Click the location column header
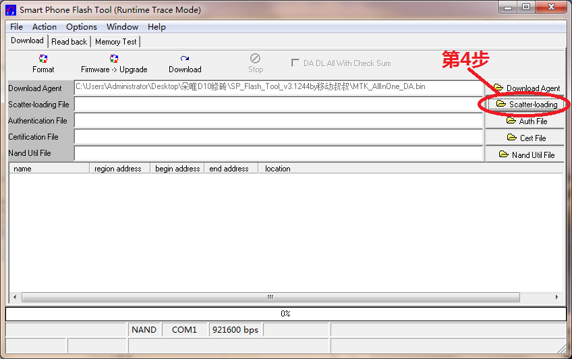The width and height of the screenshot is (572, 359). (x=411, y=169)
